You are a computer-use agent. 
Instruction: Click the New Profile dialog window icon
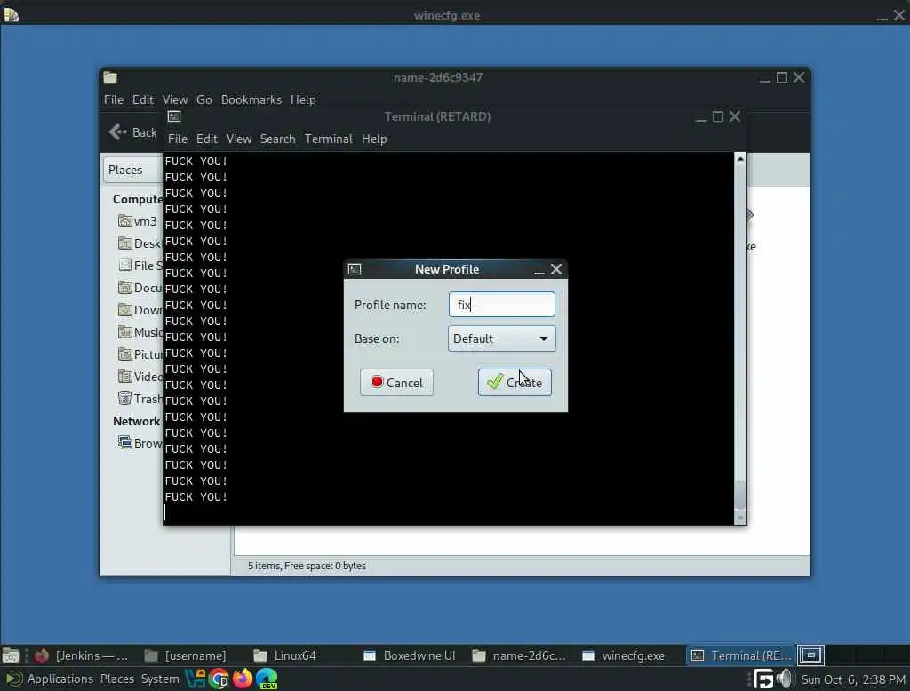[355, 269]
